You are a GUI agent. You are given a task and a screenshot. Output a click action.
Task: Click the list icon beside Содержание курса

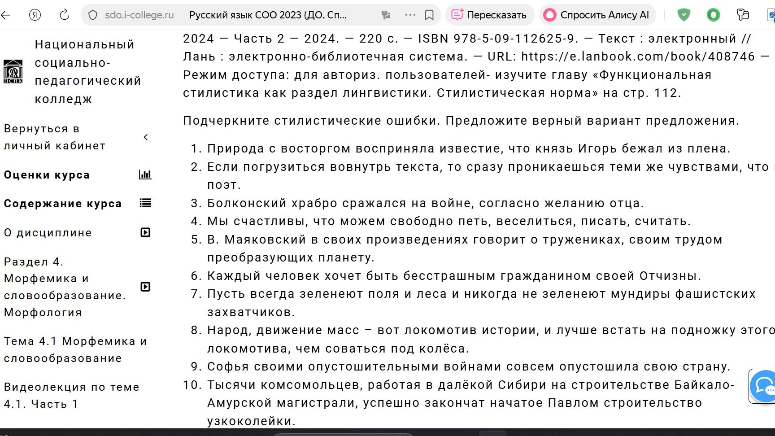(145, 203)
